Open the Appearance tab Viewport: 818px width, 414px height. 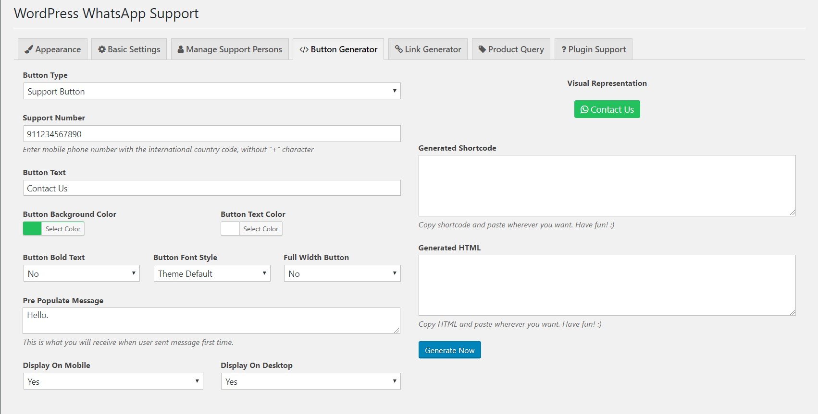[53, 49]
